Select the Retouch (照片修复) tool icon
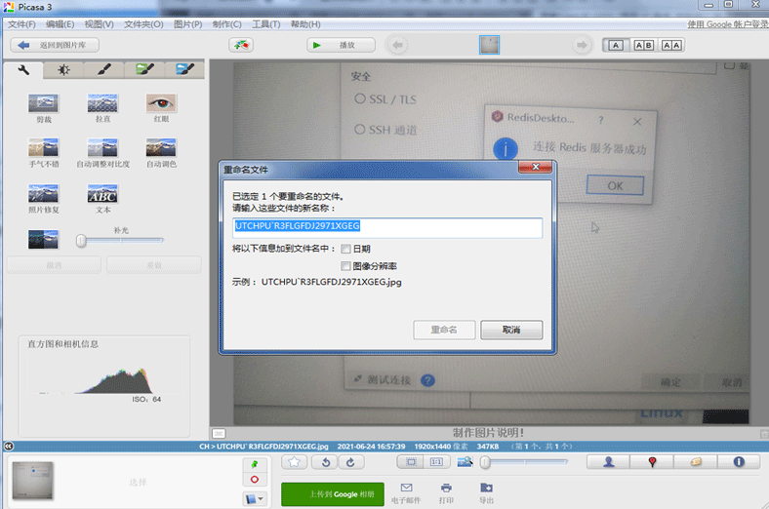The width and height of the screenshot is (769, 509). coord(43,193)
